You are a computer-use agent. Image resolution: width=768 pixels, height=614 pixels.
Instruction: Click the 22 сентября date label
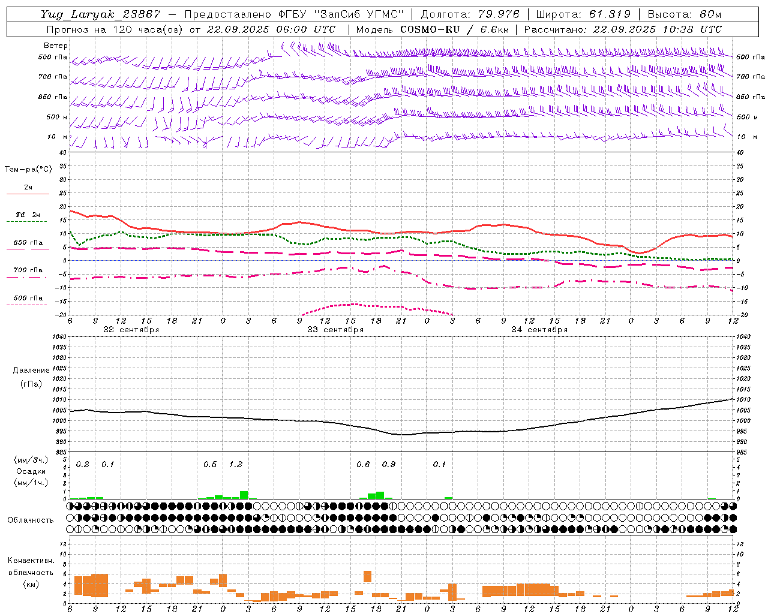tap(131, 330)
